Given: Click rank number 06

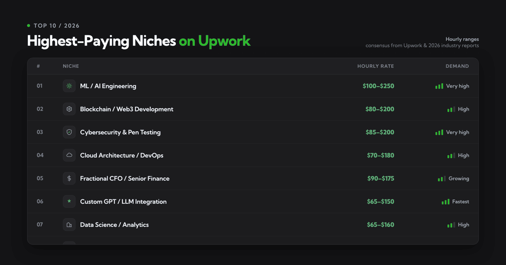Looking at the screenshot, I should pos(40,201).
